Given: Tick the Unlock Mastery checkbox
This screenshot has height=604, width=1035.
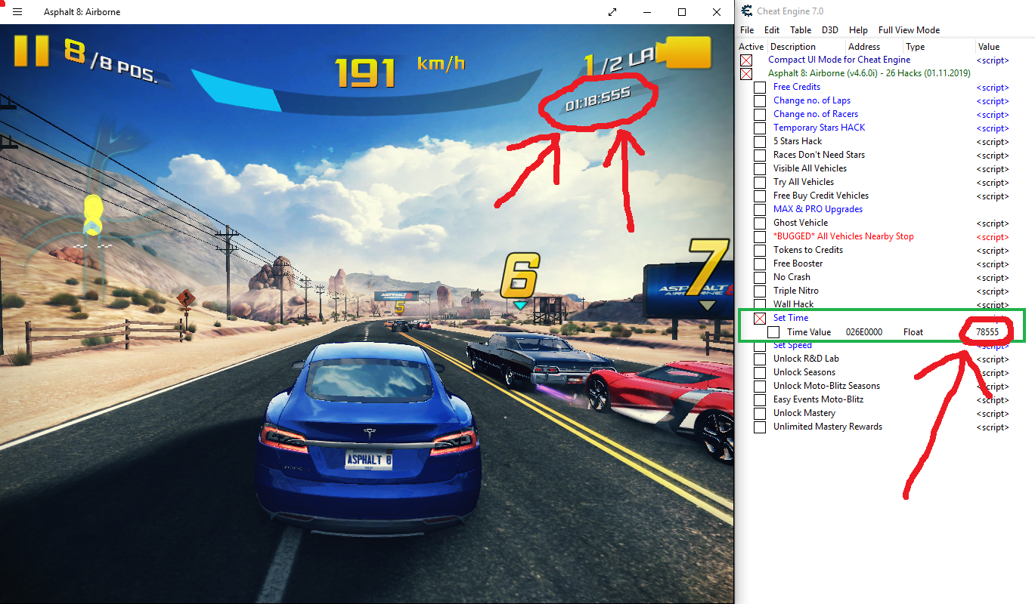Looking at the screenshot, I should [760, 414].
